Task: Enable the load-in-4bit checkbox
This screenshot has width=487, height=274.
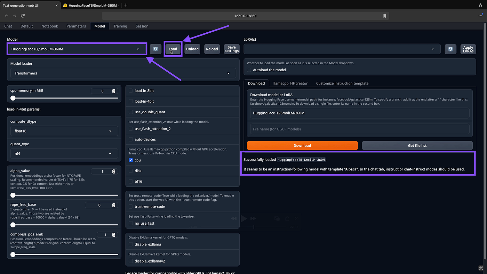Action: click(x=131, y=102)
